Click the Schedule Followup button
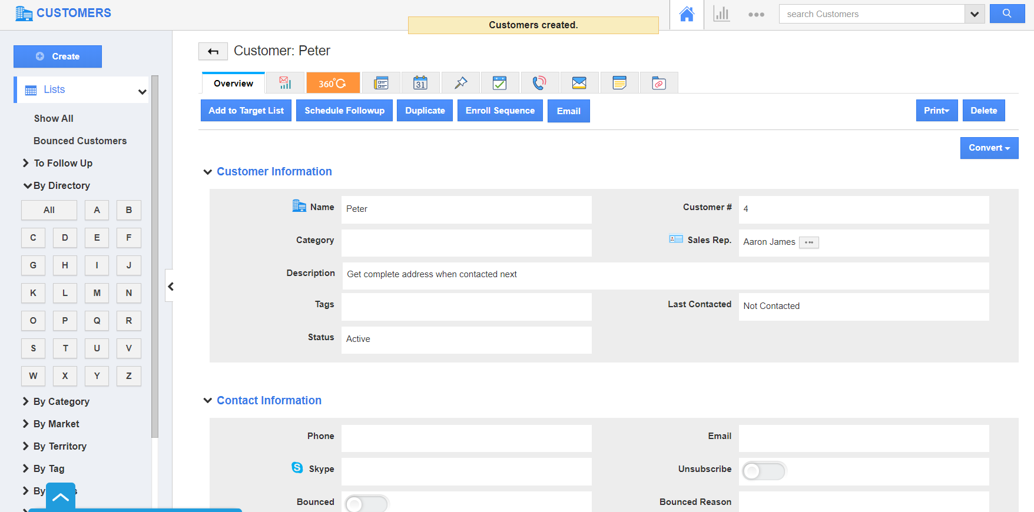This screenshot has height=512, width=1034. (x=344, y=111)
